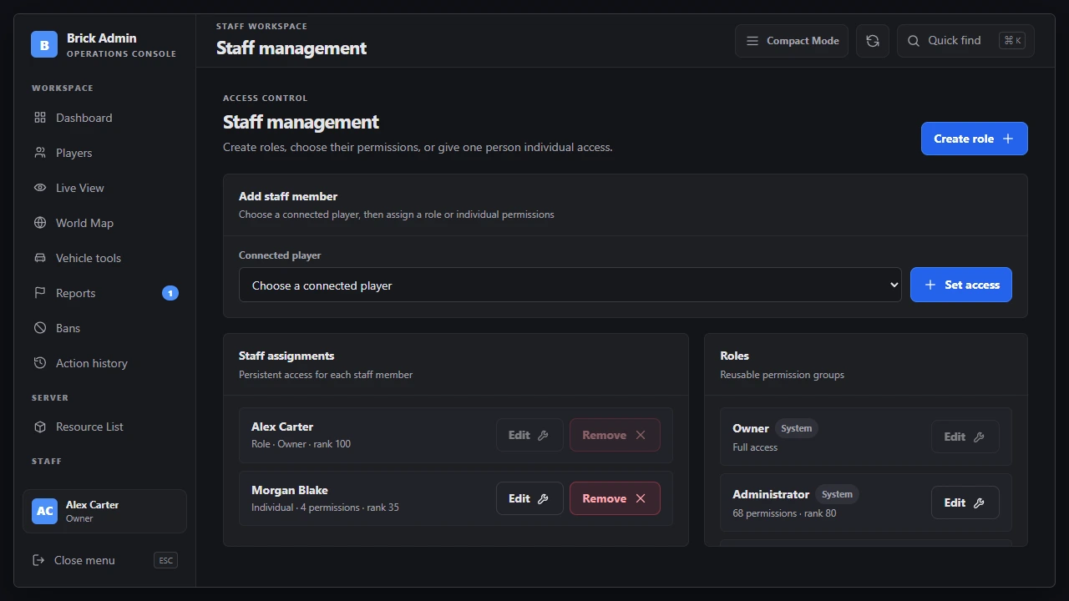Edit Alex Carter's staff assignment
The width and height of the screenshot is (1069, 601).
(x=529, y=435)
